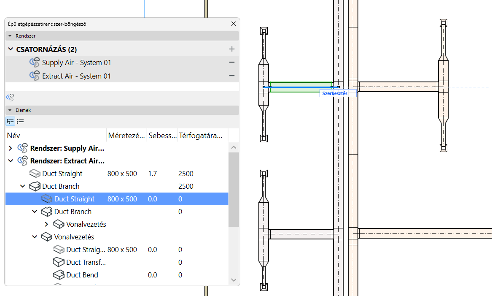Select the Duct Straig... row under Vonalvezetés
Screen dimensions: 492x296
[117, 250]
